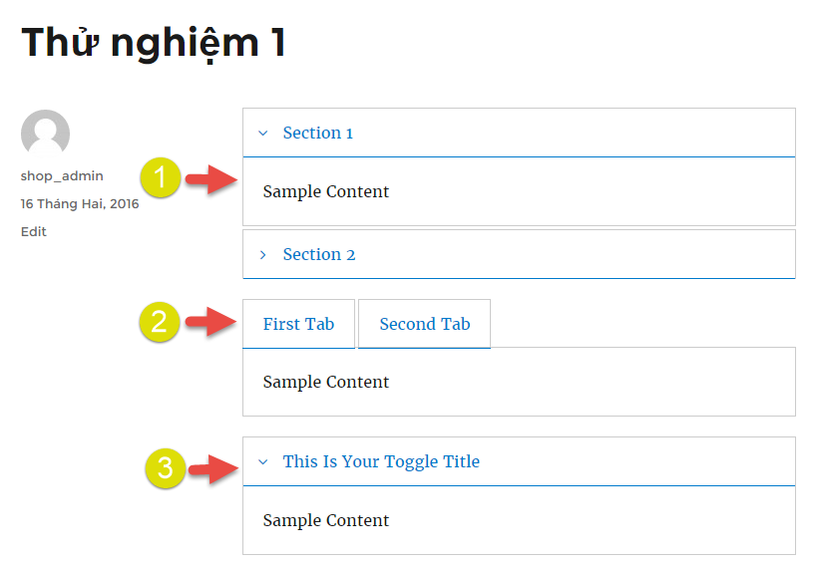Image resolution: width=823 pixels, height=569 pixels.
Task: Switch to the Second Tab
Action: pyautogui.click(x=425, y=324)
